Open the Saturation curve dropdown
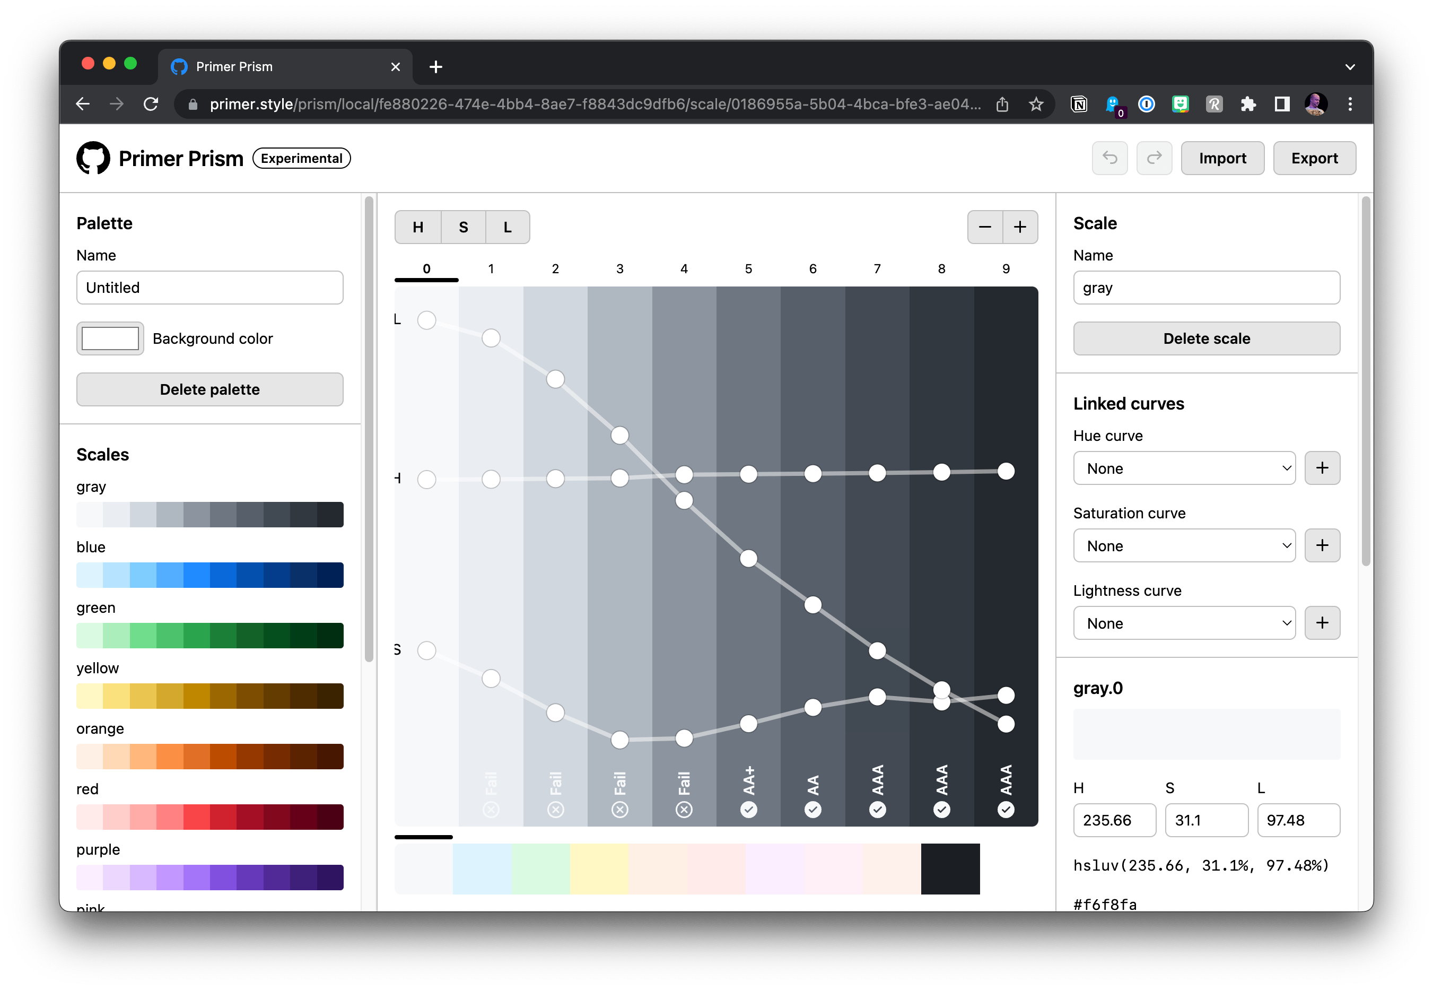 pos(1184,546)
